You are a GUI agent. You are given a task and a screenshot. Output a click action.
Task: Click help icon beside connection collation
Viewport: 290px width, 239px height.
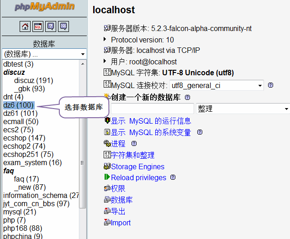270,85
